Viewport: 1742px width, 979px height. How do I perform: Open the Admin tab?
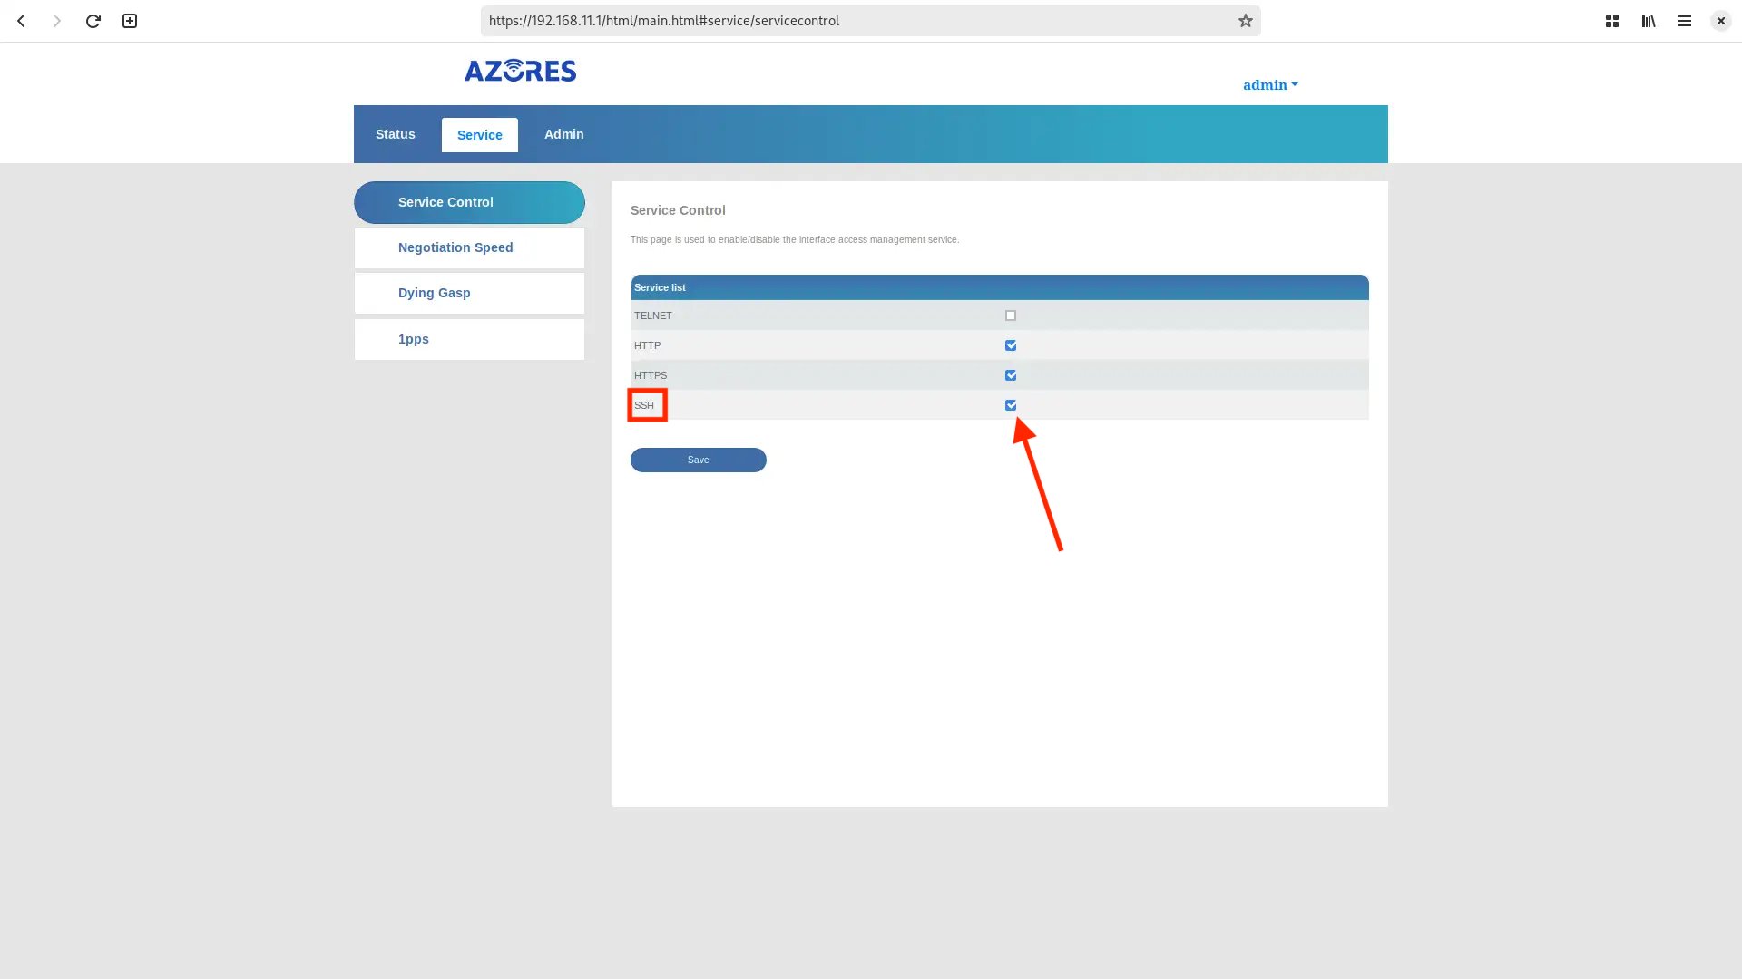tap(563, 134)
